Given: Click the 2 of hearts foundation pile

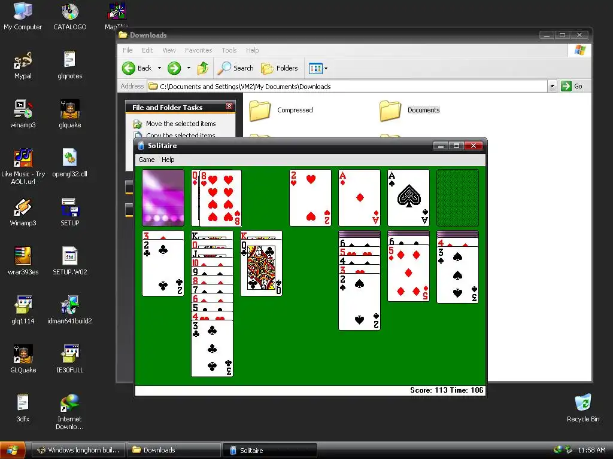Looking at the screenshot, I should pyautogui.click(x=310, y=197).
